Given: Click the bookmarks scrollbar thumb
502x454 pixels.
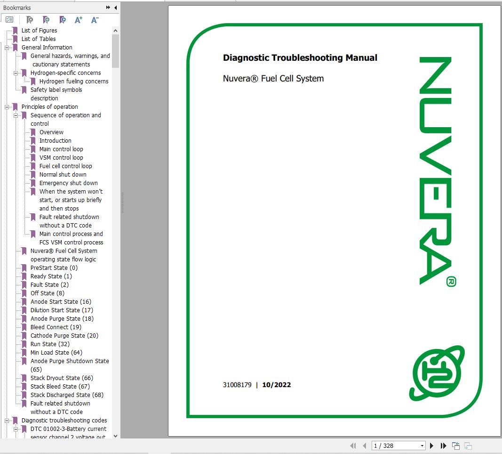Looking at the screenshot, I should click(116, 51).
